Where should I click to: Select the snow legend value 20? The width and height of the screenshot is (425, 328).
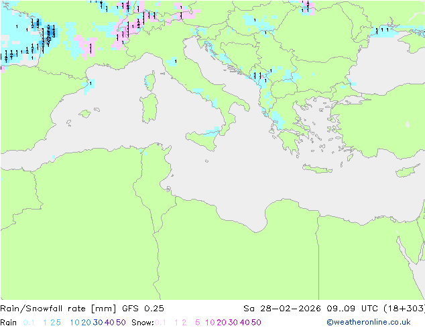point(221,323)
